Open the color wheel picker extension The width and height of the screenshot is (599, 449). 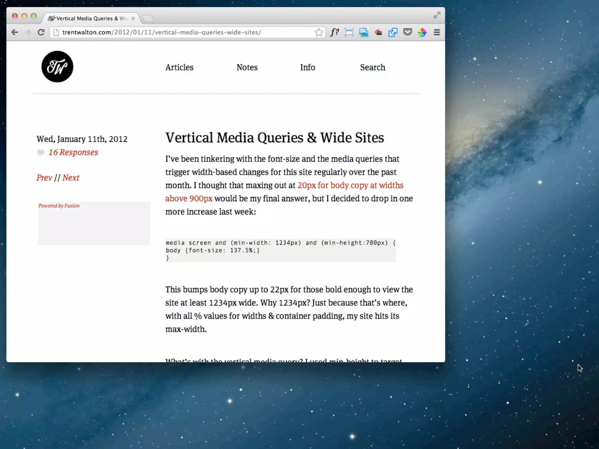[x=422, y=32]
